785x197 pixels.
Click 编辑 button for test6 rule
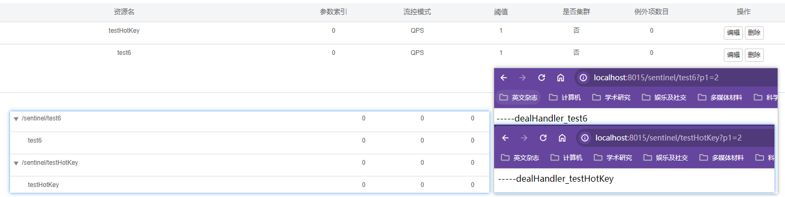pyautogui.click(x=733, y=55)
